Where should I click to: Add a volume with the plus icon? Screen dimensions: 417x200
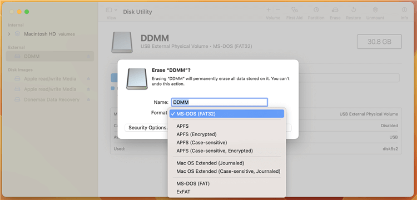tap(269, 10)
